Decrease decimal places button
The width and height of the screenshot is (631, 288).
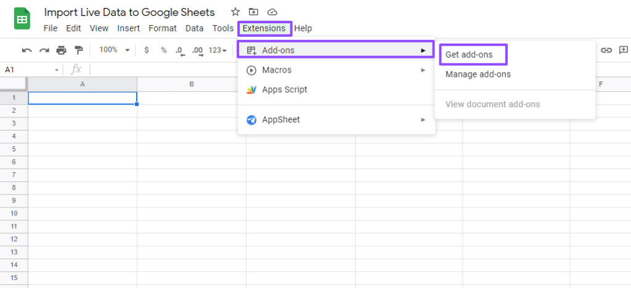(x=179, y=50)
